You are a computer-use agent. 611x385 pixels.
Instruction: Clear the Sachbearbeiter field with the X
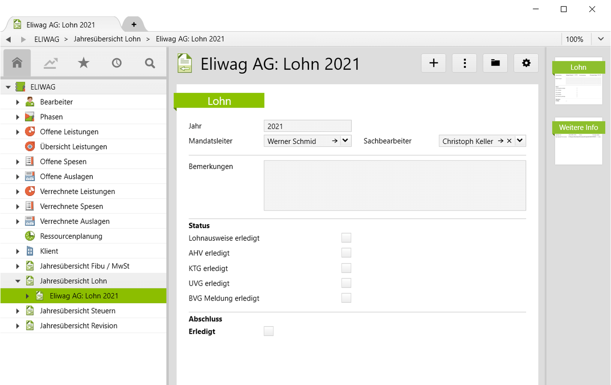pyautogui.click(x=509, y=141)
